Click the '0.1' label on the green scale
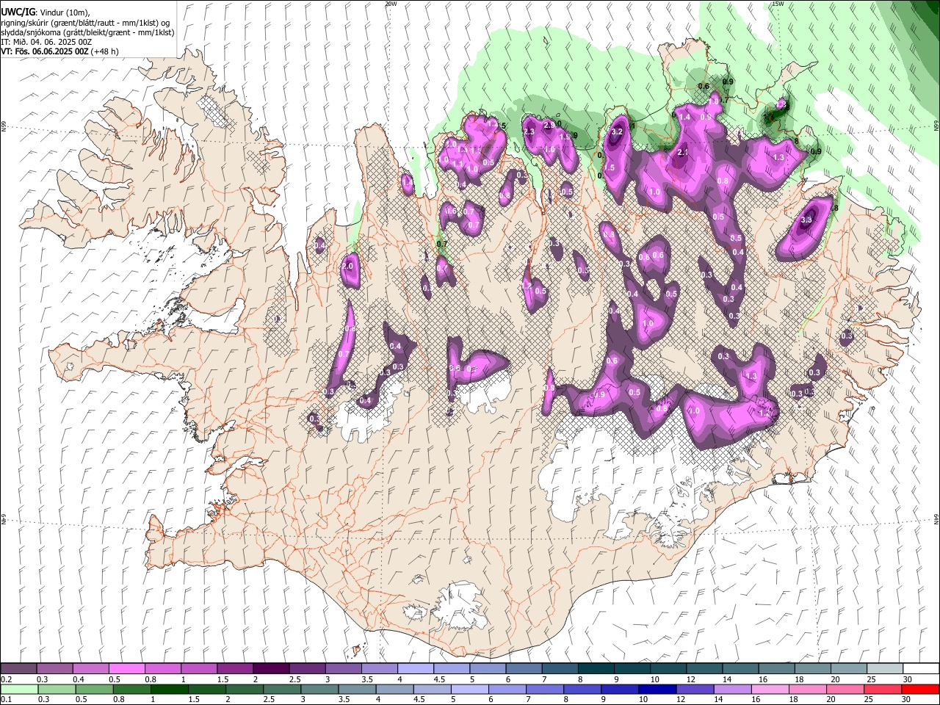Viewport: 940px width, 705px height. [x=6, y=700]
